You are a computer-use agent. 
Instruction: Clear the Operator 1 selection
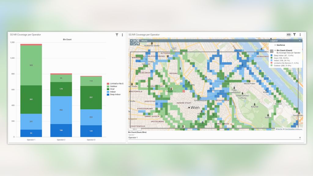click(x=300, y=137)
